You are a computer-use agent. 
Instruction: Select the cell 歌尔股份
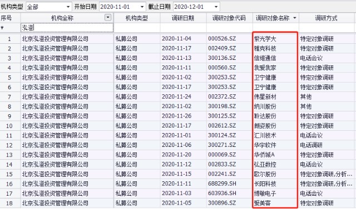tap(265, 174)
